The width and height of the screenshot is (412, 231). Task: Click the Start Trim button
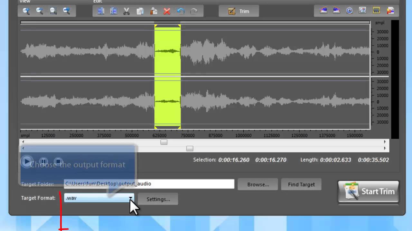click(369, 192)
